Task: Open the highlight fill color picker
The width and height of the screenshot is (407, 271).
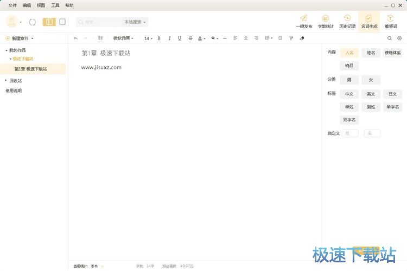Action: (x=214, y=38)
